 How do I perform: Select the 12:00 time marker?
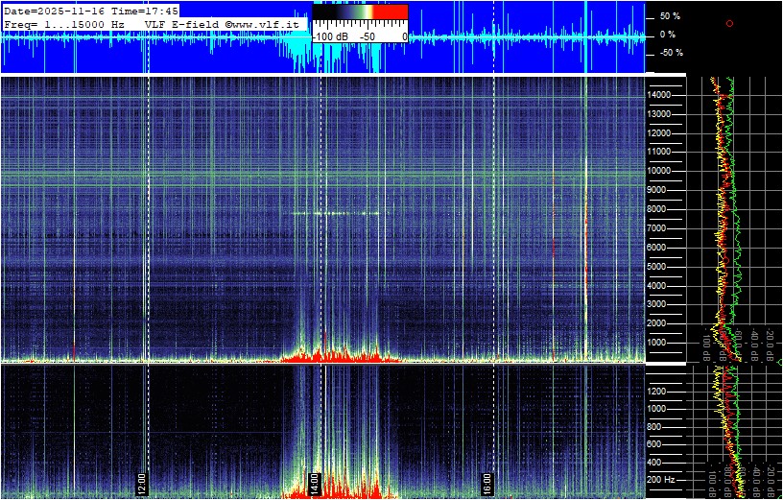click(142, 484)
